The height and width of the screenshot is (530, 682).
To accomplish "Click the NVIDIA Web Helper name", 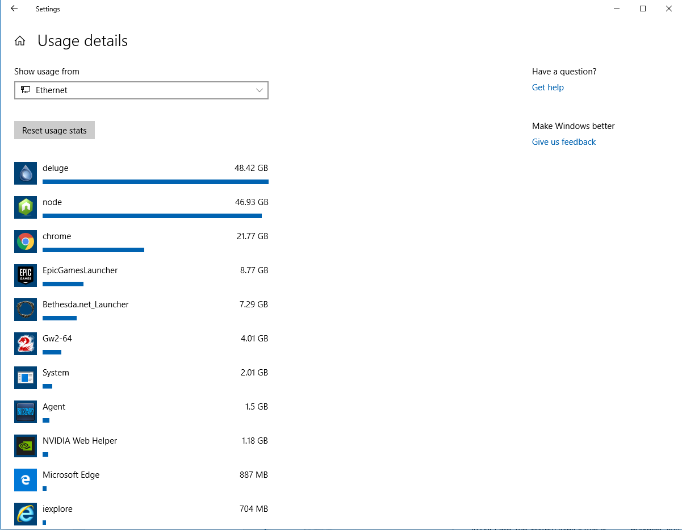I will 80,441.
